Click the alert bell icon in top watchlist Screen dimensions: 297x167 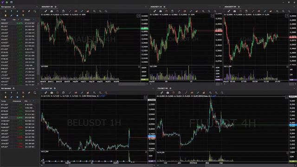(6, 15)
